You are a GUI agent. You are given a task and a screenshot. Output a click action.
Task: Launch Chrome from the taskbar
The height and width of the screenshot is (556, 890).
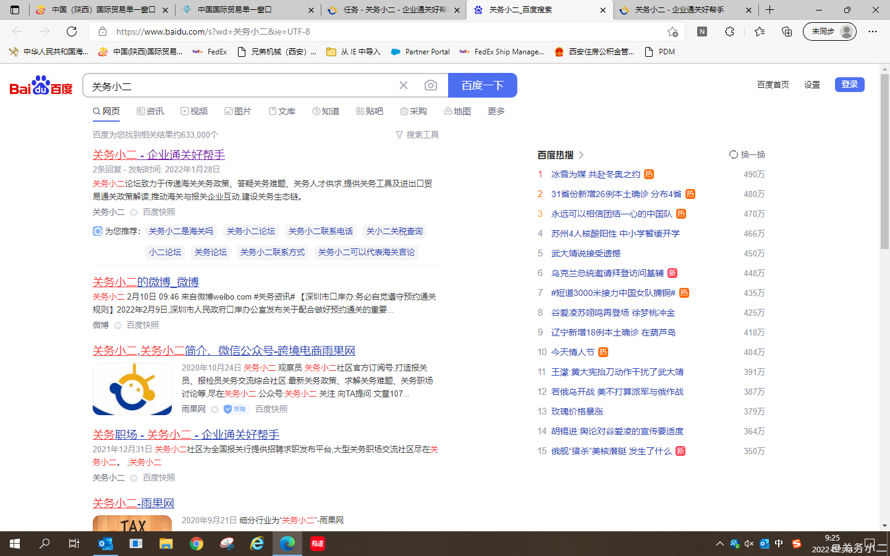[x=197, y=544]
